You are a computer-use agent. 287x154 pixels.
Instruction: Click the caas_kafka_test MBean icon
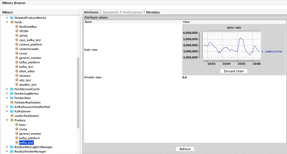click(x=16, y=40)
